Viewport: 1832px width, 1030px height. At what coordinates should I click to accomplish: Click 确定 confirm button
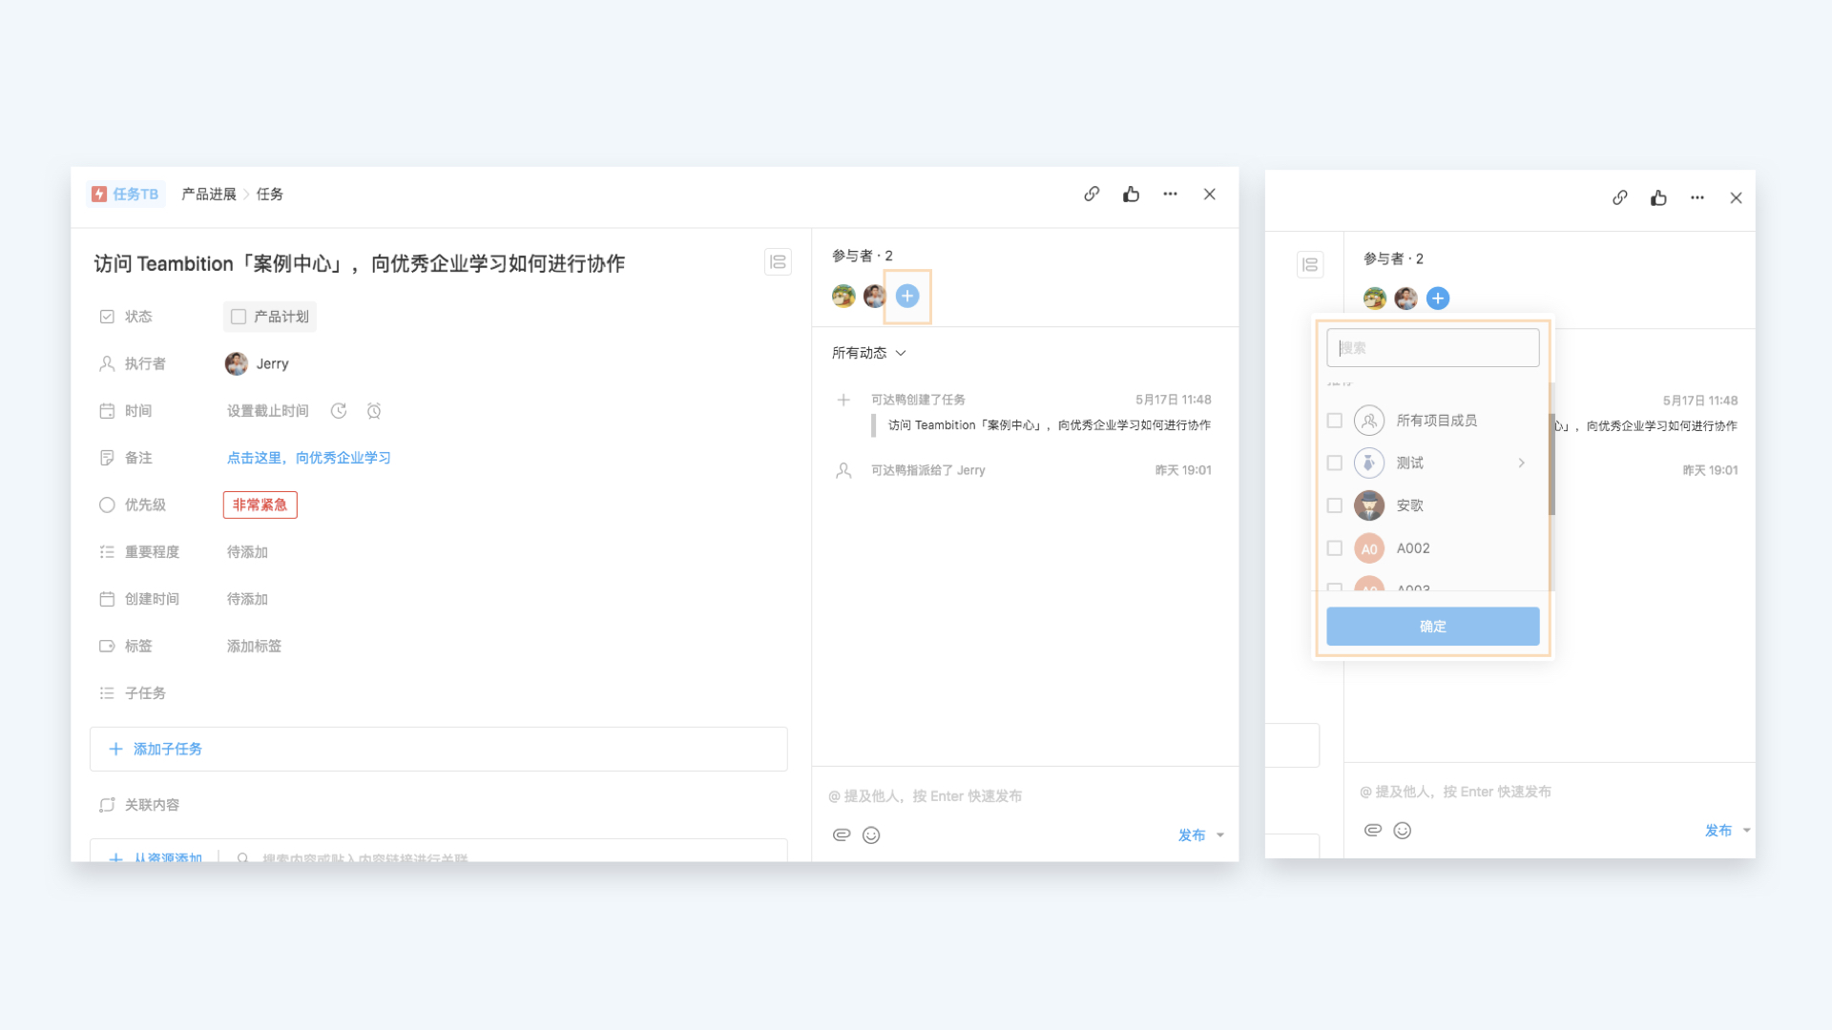[x=1433, y=627]
